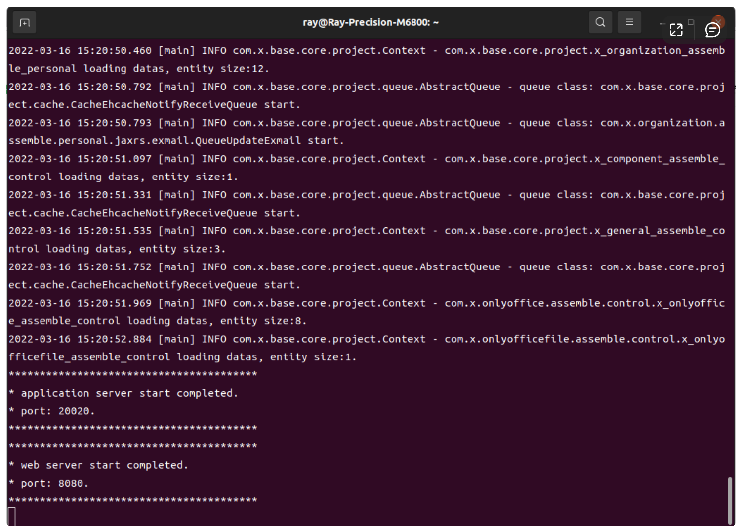Click the "application server start completed." line
The height and width of the screenshot is (532, 741).
tap(129, 393)
